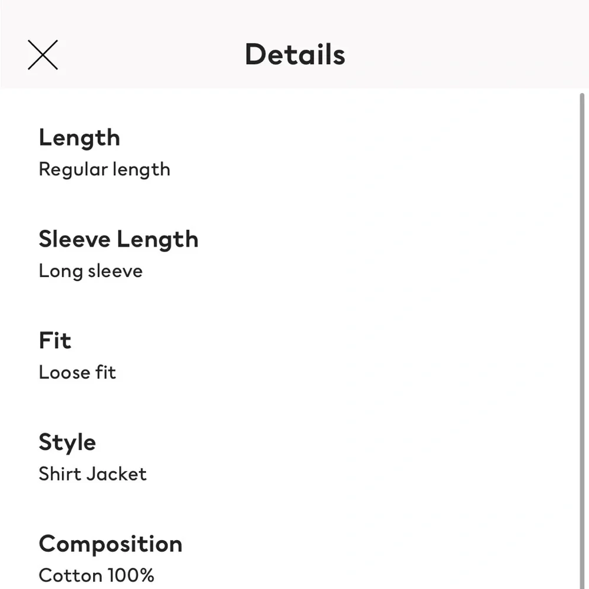Select the Composition heading
The height and width of the screenshot is (589, 589).
pos(110,544)
